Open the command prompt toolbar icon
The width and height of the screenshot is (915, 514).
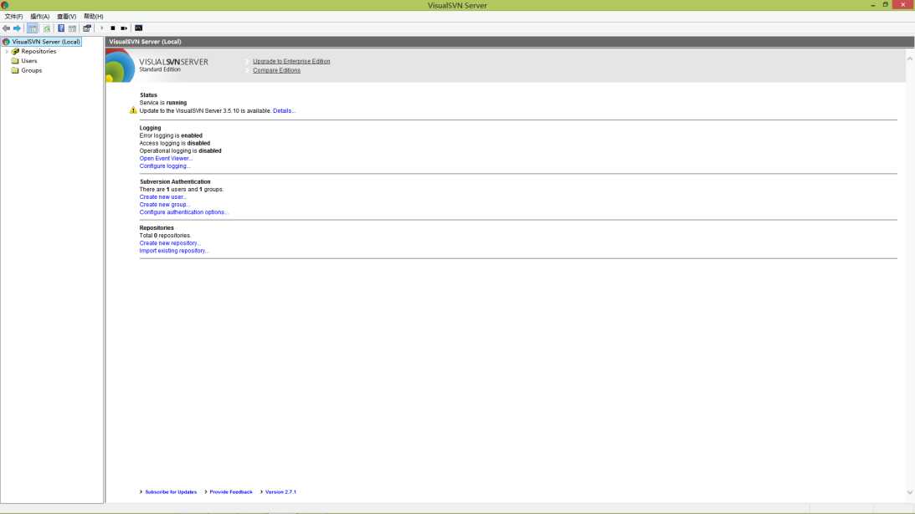(x=139, y=28)
